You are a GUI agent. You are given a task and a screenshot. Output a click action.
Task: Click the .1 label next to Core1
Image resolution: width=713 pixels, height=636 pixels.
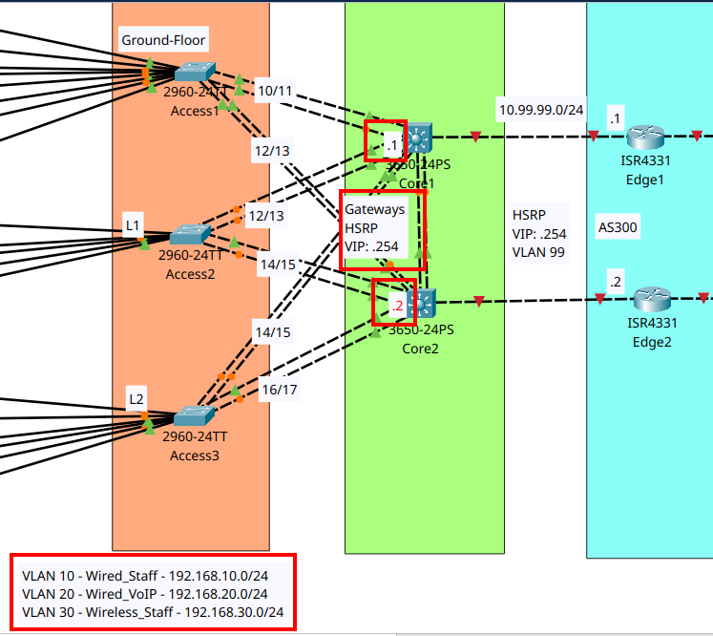pos(391,145)
